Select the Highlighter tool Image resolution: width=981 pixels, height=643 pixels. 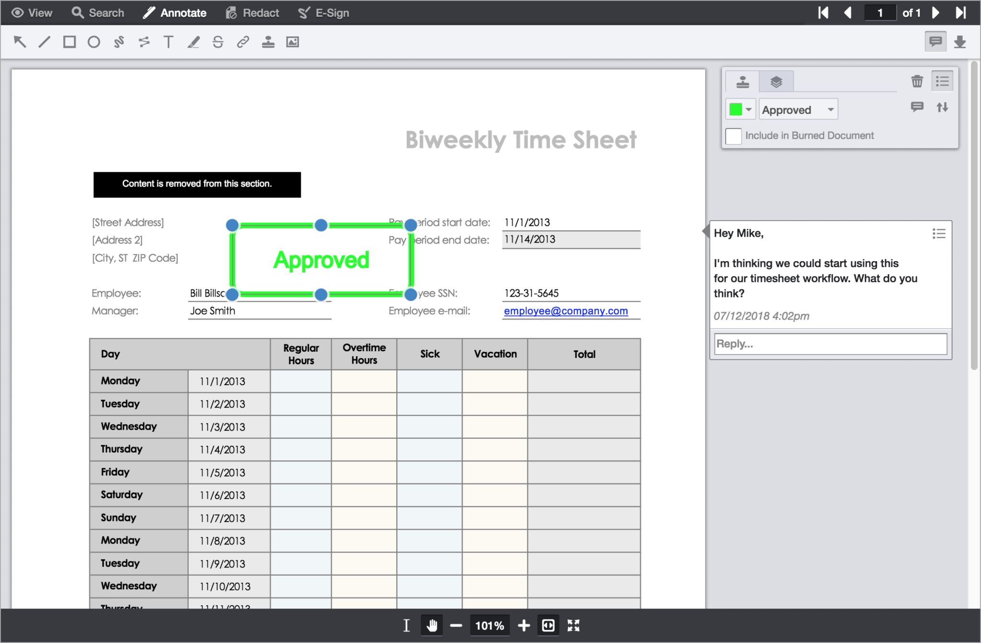click(x=194, y=42)
